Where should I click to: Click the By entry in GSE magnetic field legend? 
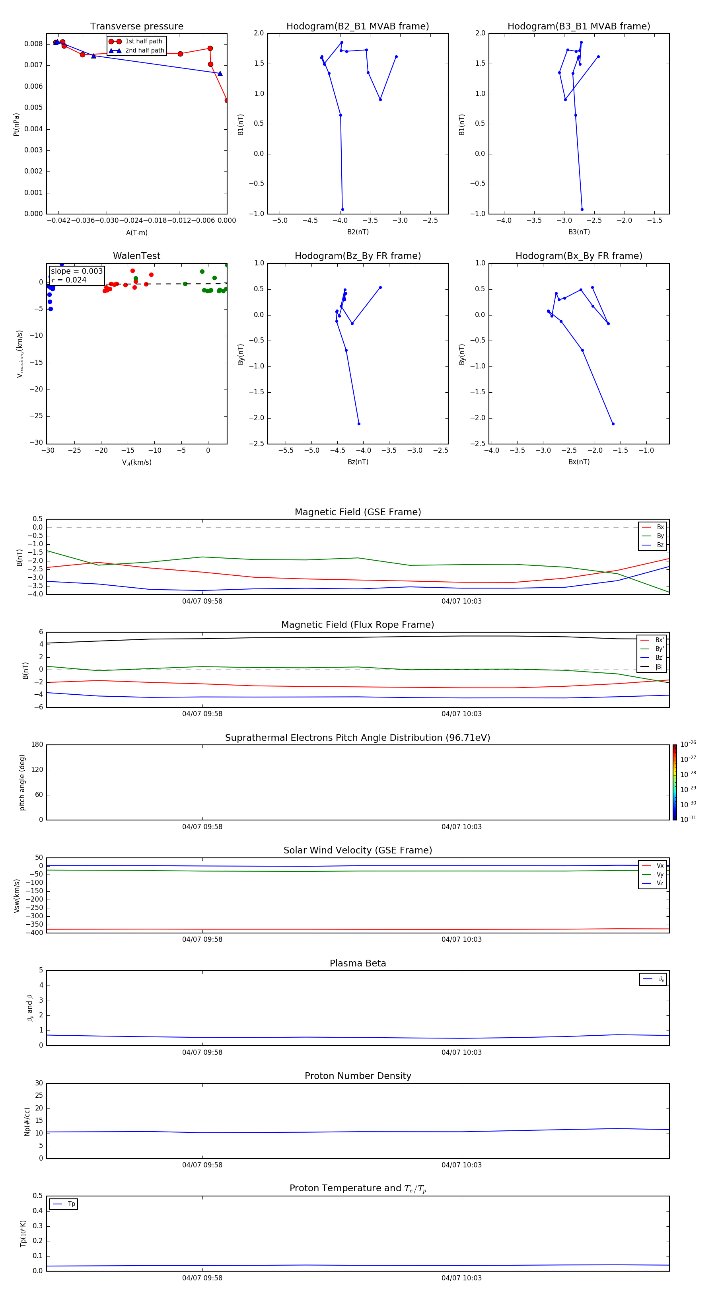click(653, 536)
